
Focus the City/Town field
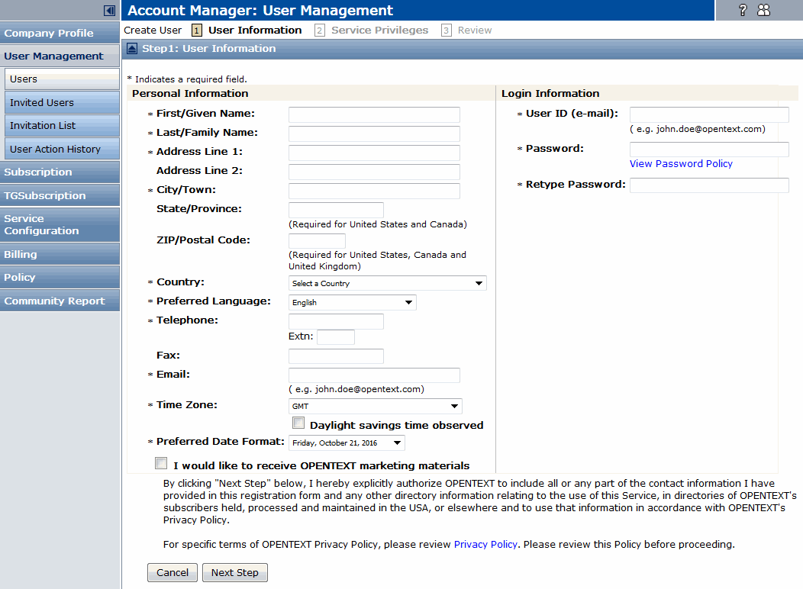[x=374, y=191]
